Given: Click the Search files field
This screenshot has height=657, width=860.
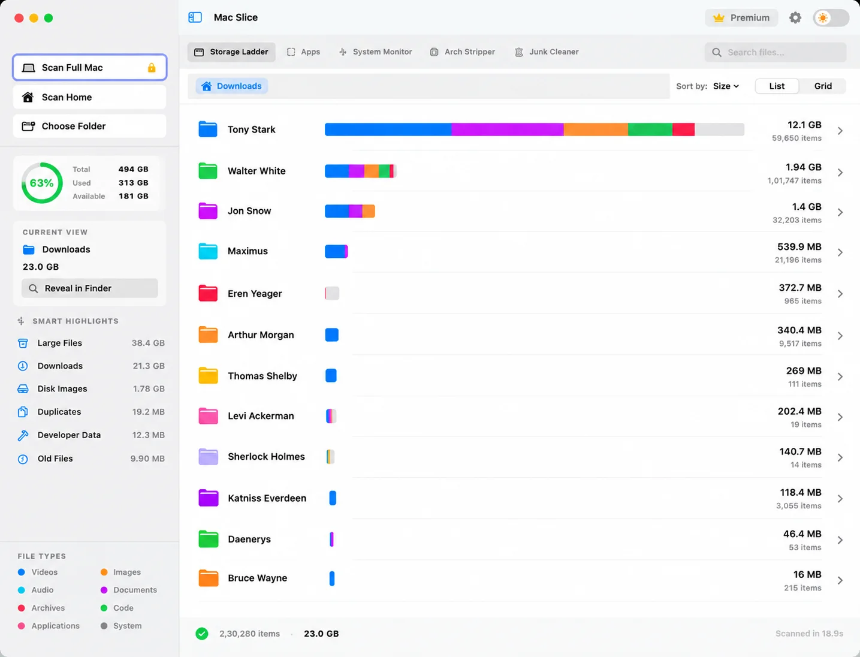Looking at the screenshot, I should (775, 52).
